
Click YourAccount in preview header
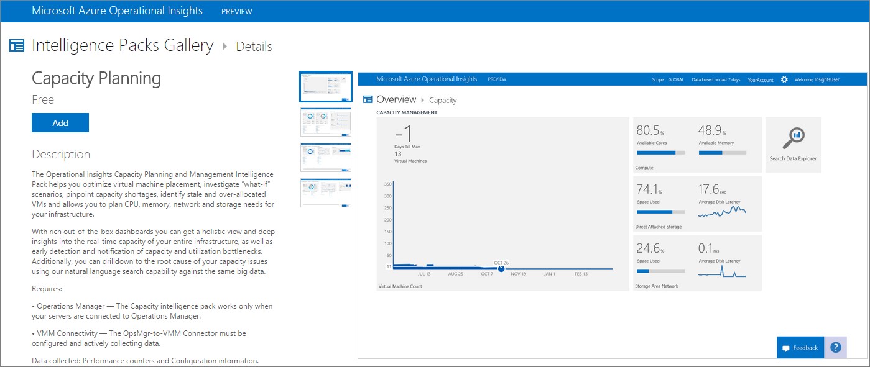761,79
